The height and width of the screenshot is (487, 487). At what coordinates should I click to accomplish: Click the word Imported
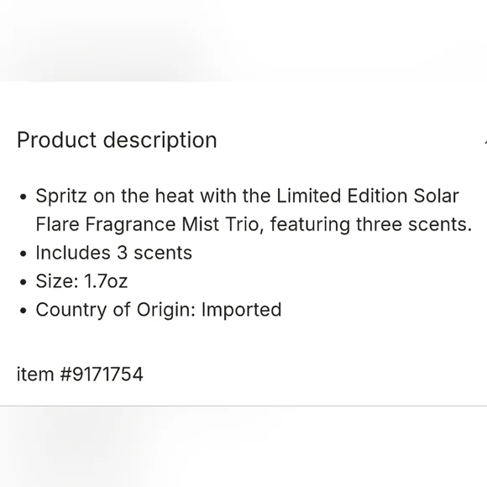pyautogui.click(x=241, y=310)
